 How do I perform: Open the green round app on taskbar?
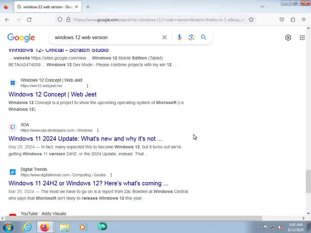[102, 226]
